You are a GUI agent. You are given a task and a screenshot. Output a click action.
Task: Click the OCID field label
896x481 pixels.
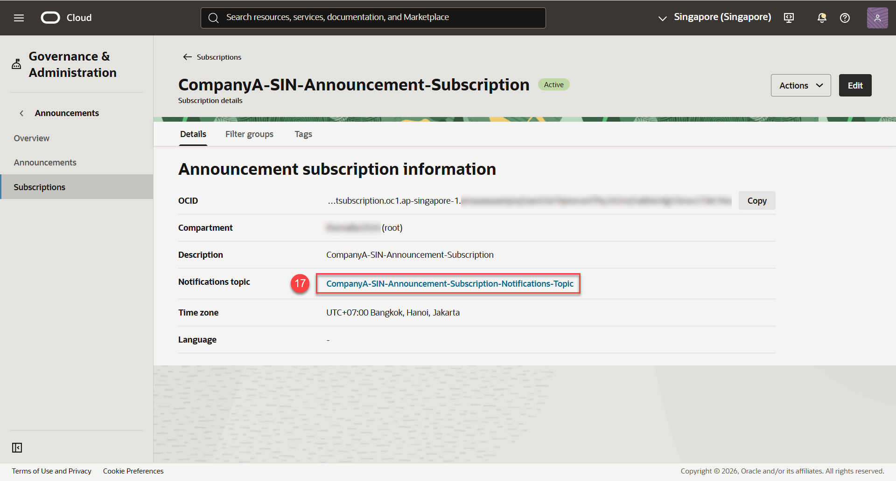tap(188, 201)
